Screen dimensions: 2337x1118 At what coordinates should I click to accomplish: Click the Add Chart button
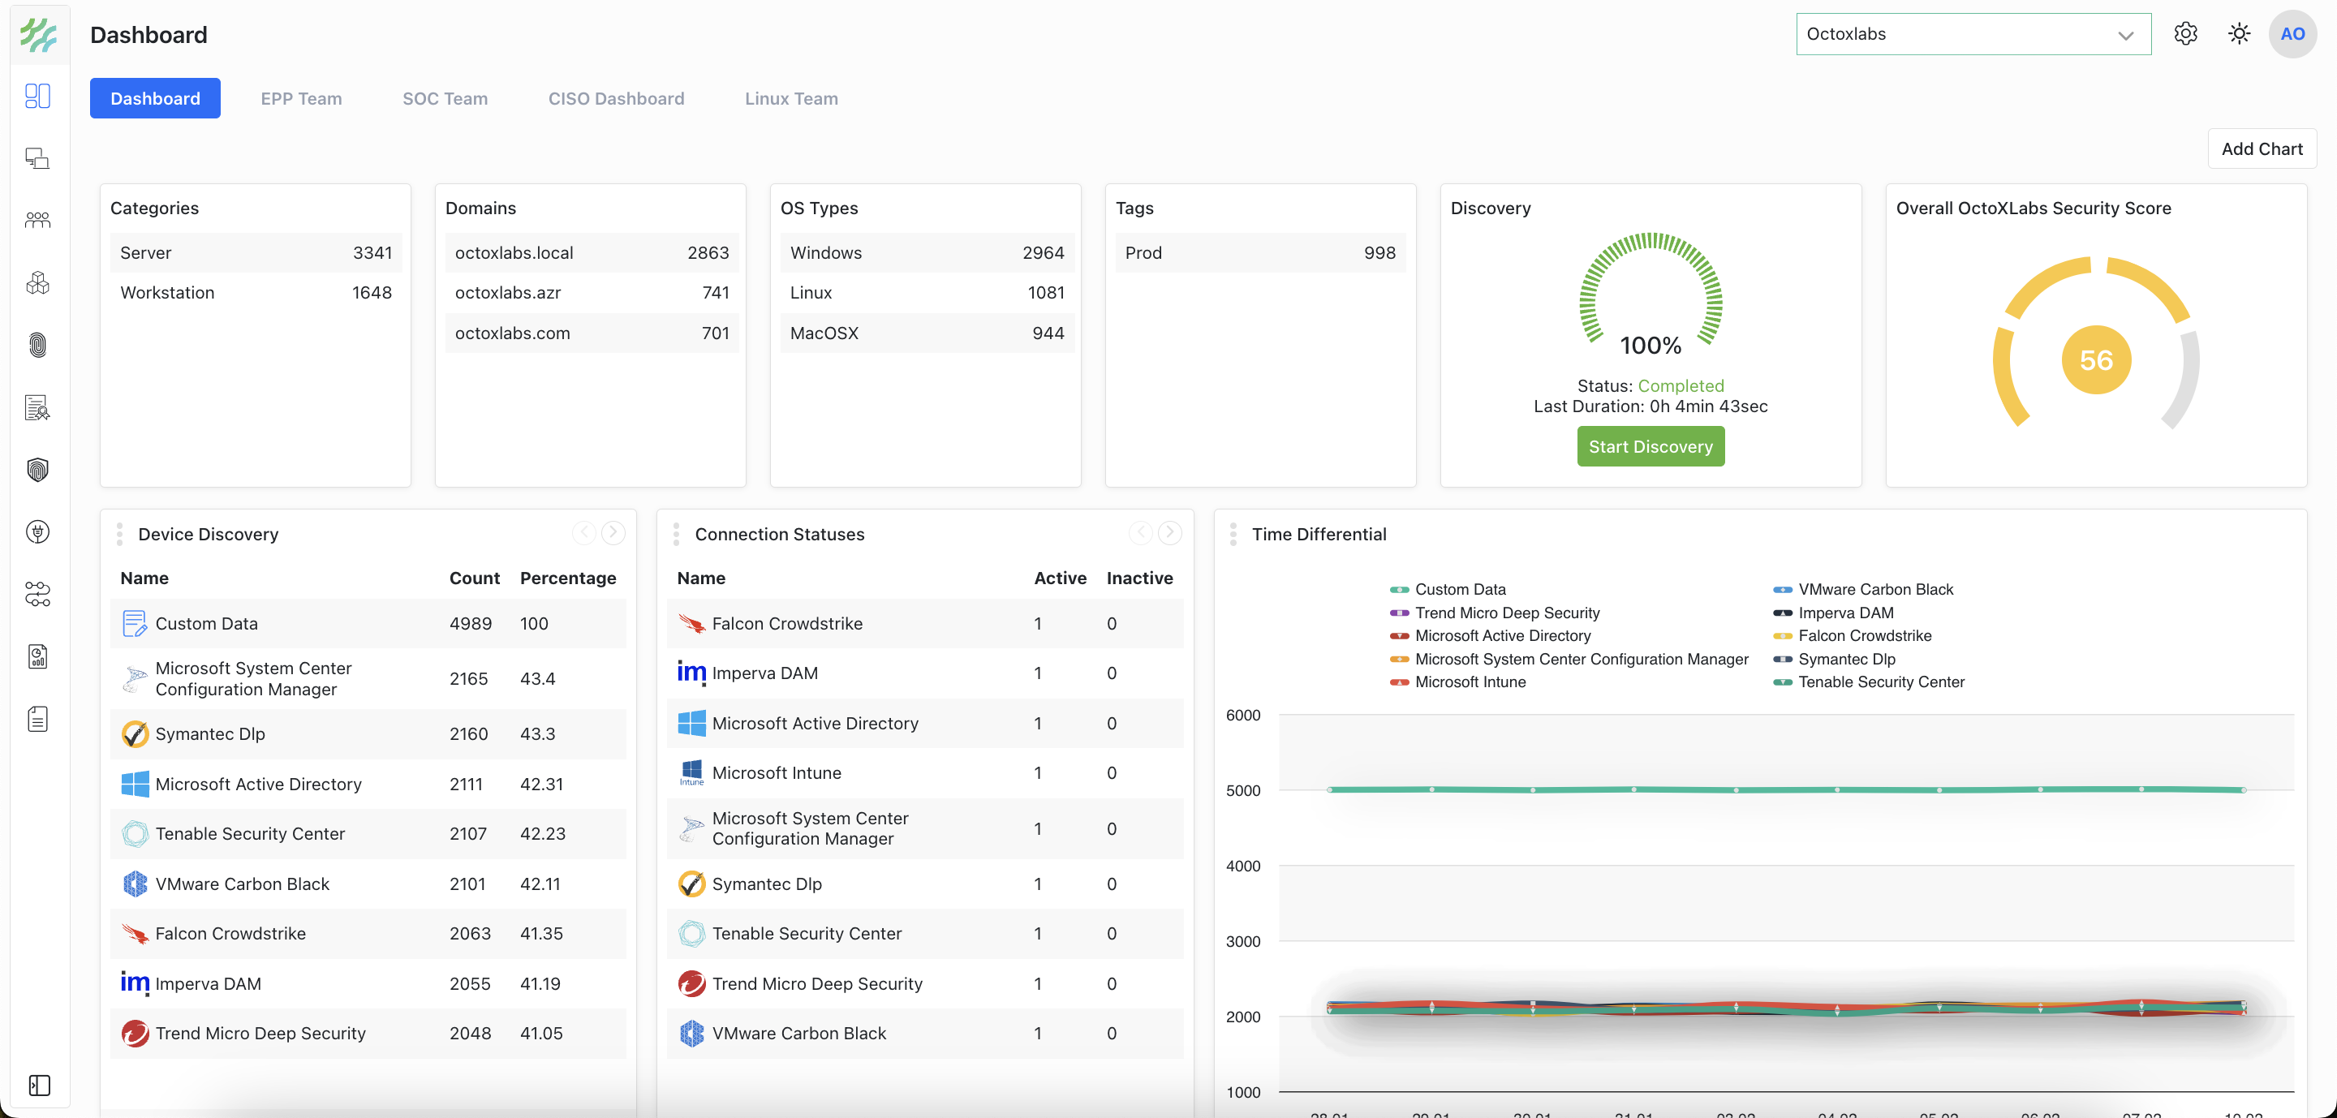click(x=2261, y=148)
